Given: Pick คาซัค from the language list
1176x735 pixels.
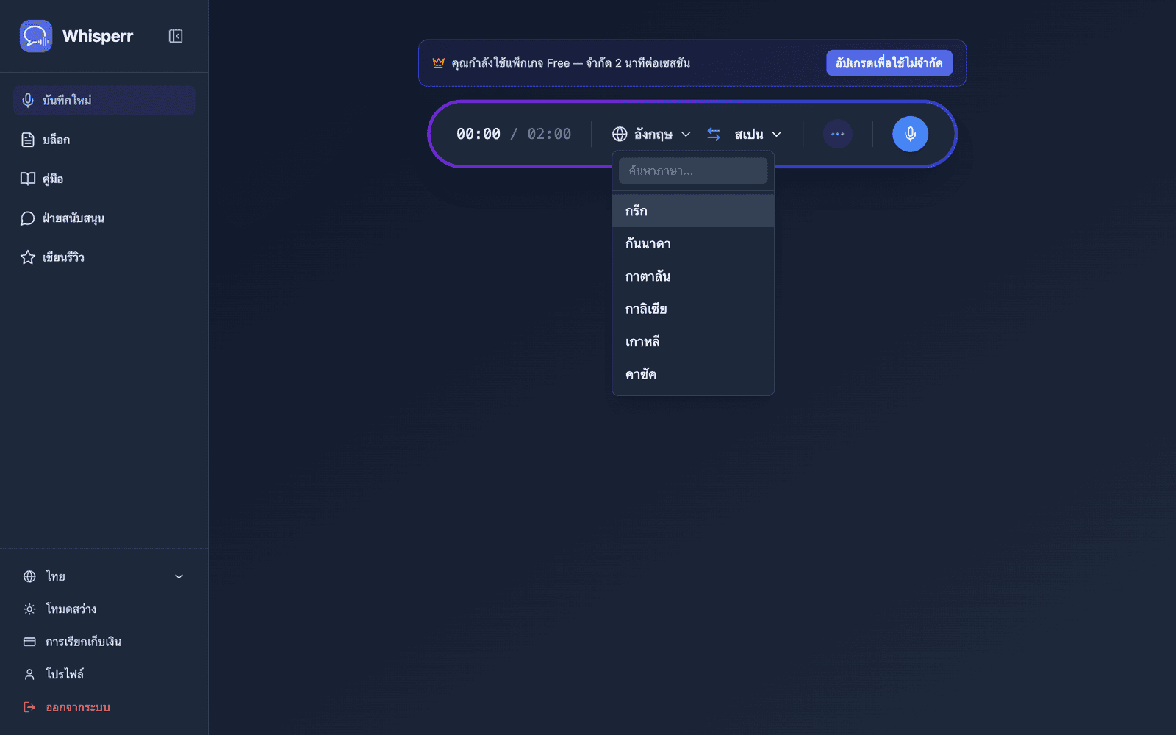Looking at the screenshot, I should [x=693, y=374].
